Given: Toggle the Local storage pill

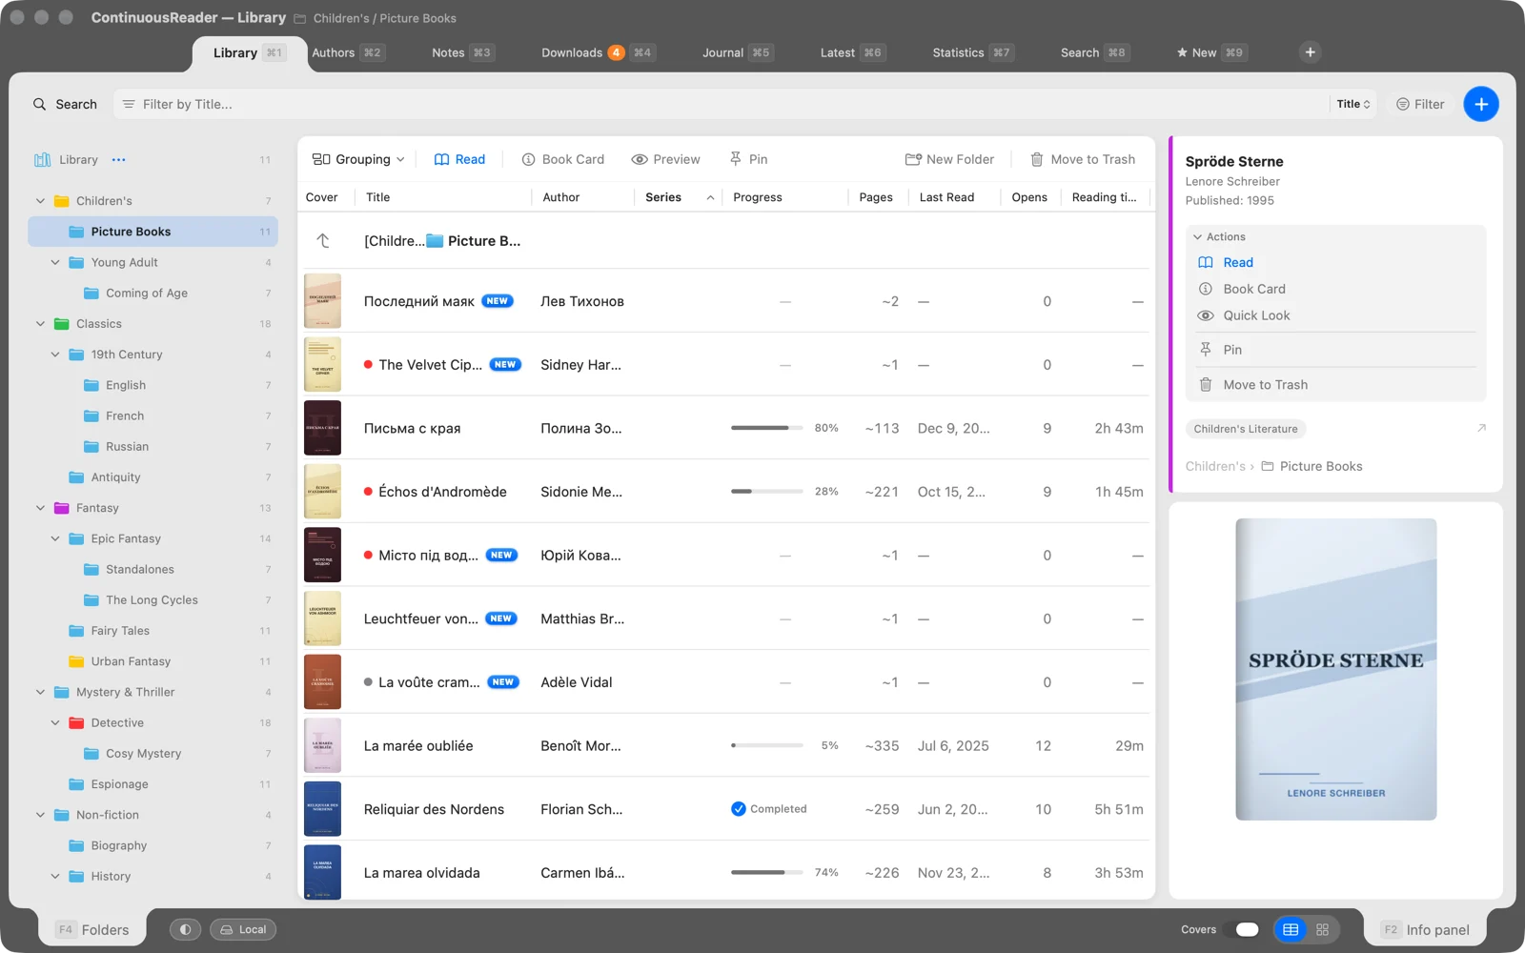Looking at the screenshot, I should (x=243, y=929).
